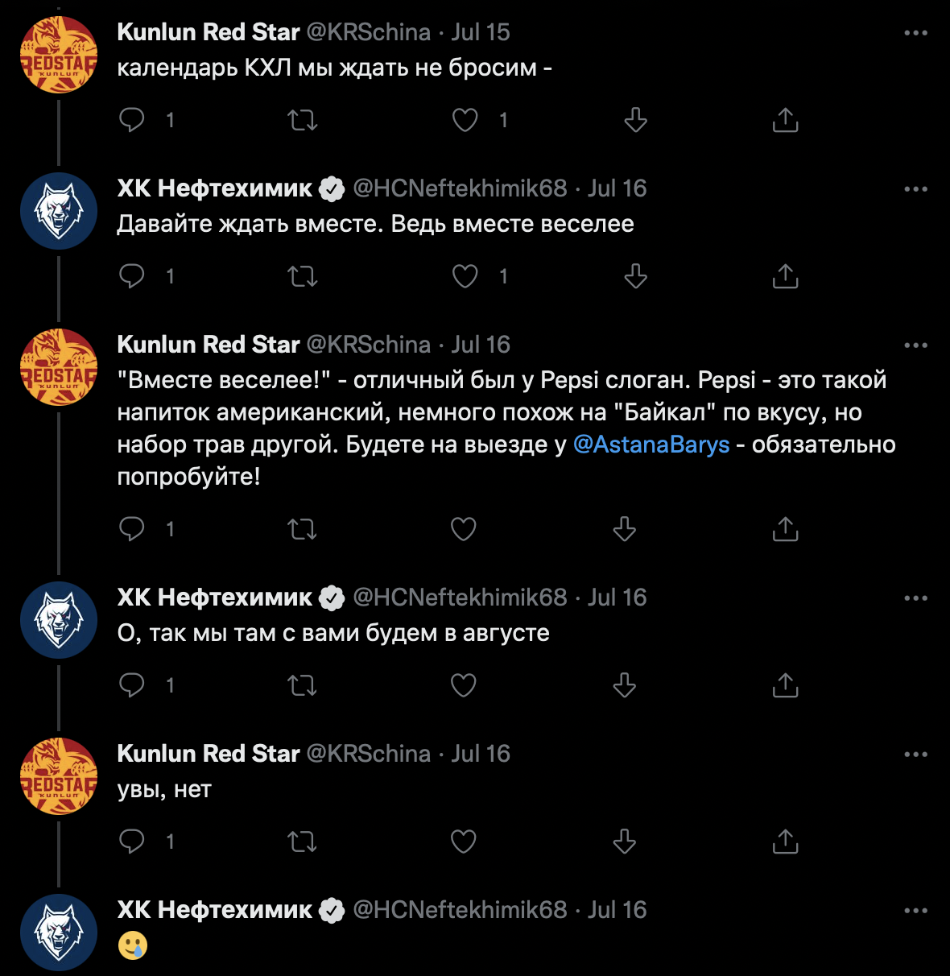Reply to the 'О, так мы там' tweet
950x976 pixels.
tap(132, 685)
